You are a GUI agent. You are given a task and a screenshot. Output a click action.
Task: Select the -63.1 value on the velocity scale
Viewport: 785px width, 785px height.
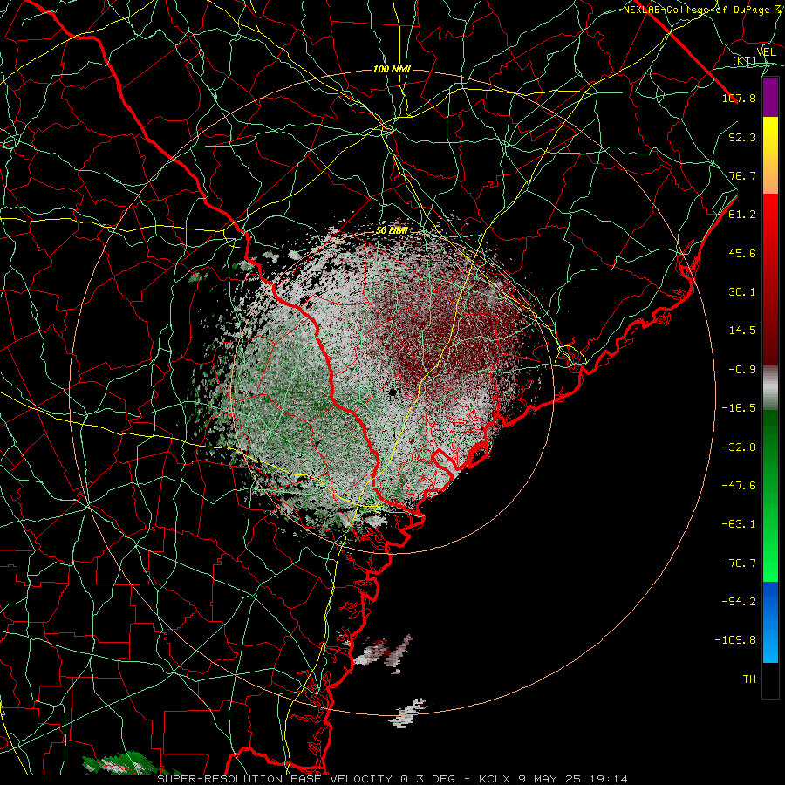coord(739,524)
